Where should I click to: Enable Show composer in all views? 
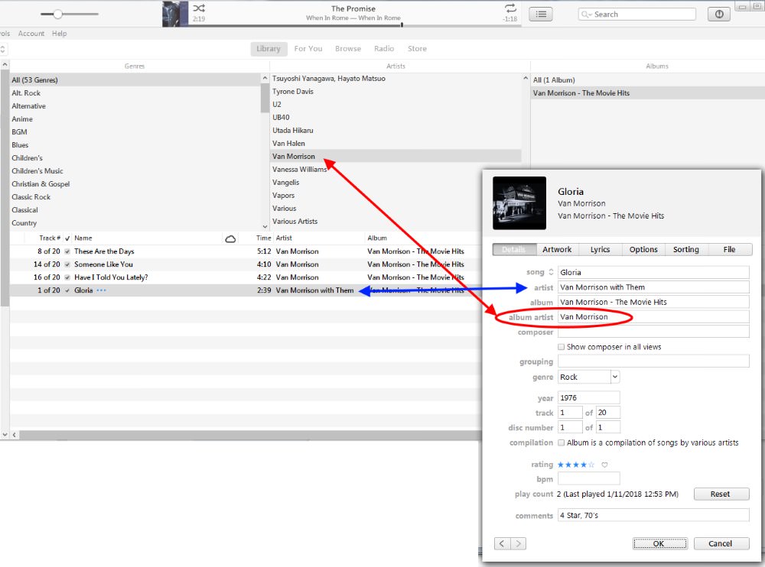(561, 347)
